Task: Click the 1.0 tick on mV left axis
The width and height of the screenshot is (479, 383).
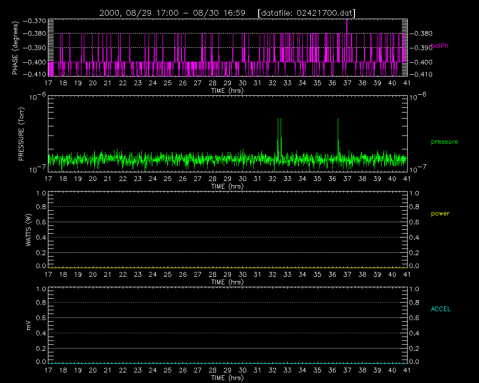Action: point(41,289)
